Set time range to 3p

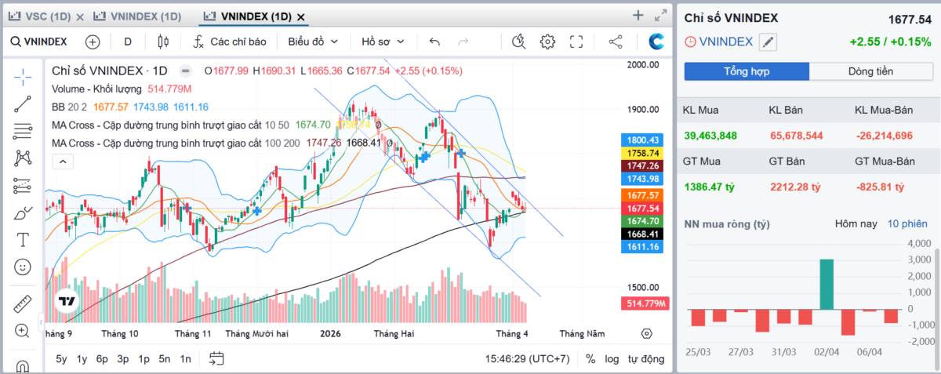(123, 358)
